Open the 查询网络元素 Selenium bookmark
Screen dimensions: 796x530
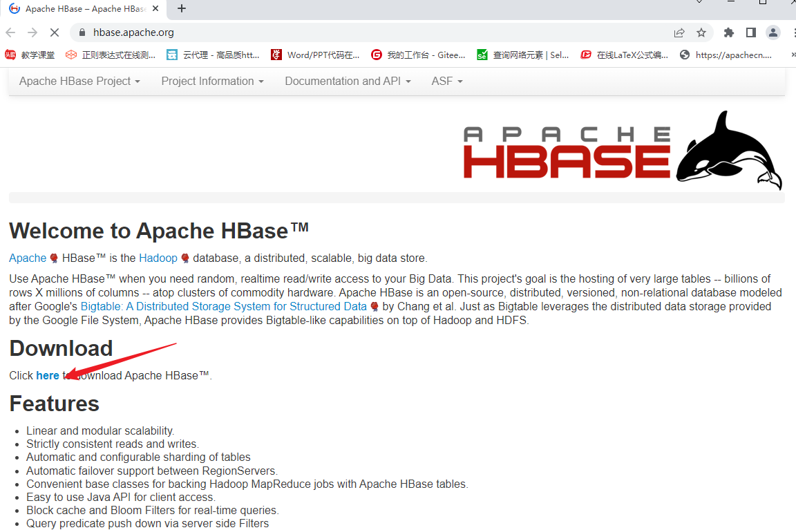point(523,55)
